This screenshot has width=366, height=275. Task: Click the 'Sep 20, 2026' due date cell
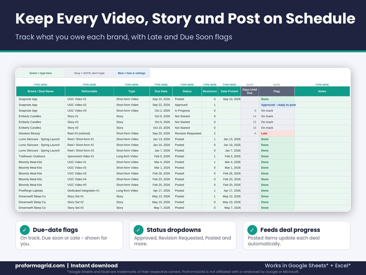161,133
